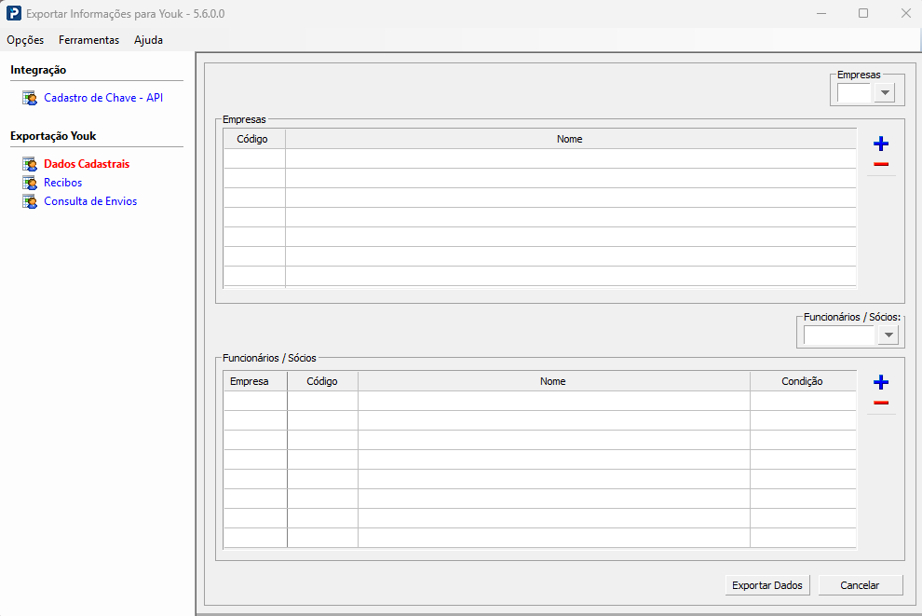Click Código header in Funcionários / Sócios table
922x616 pixels.
click(x=322, y=381)
